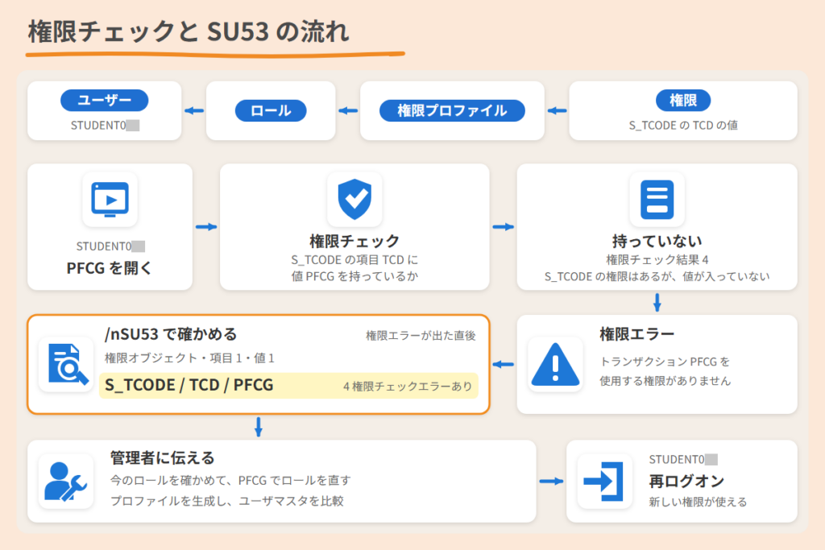825x550 pixels.
Task: Click the user wrench icon beside 管理者に伝える
Action: (66, 481)
